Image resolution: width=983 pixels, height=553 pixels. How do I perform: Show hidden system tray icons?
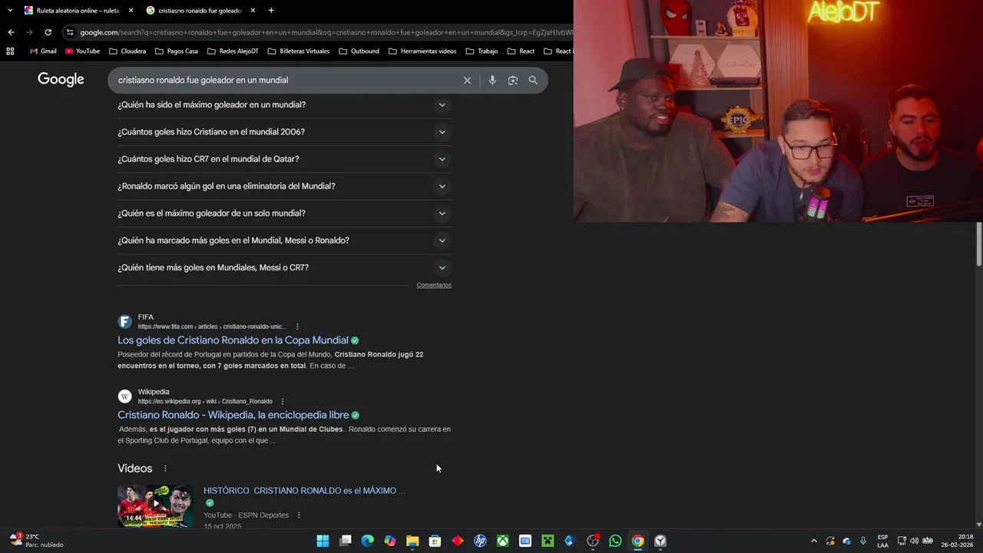[814, 541]
